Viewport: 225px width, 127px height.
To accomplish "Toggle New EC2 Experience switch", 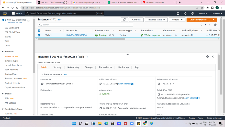I will (4, 20).
